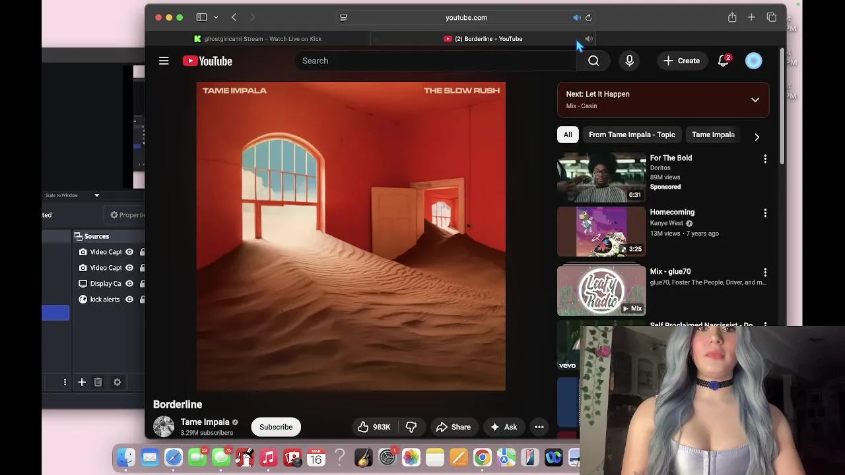Open Mix - glue70 Leafy Radio thumbnail
The image size is (845, 475).
pos(601,291)
